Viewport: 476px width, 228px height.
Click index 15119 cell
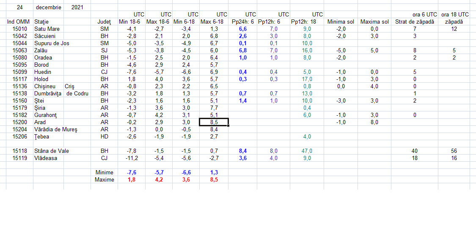(x=20, y=158)
